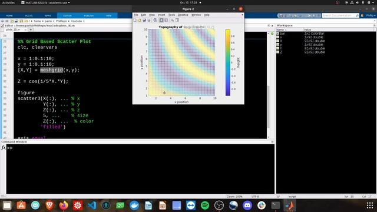Image resolution: width=377 pixels, height=212 pixels.
Task: Switch to PLOTS ribbon tab
Action: pos(29,16)
